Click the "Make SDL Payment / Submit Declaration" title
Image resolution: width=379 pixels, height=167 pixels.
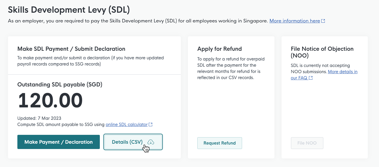[x=71, y=49]
